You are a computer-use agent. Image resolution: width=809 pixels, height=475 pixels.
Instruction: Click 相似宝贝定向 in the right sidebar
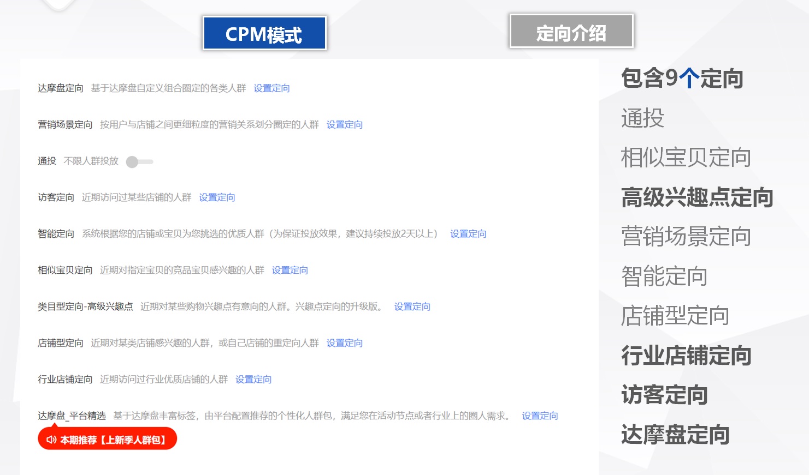tap(686, 158)
